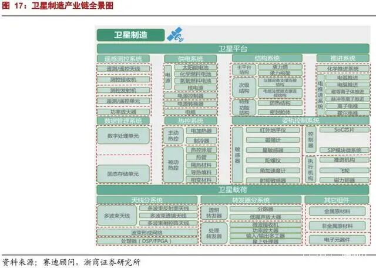This screenshot has height=268, width=376.
Task: Click the 星敏感器 box
Action: pos(273,150)
